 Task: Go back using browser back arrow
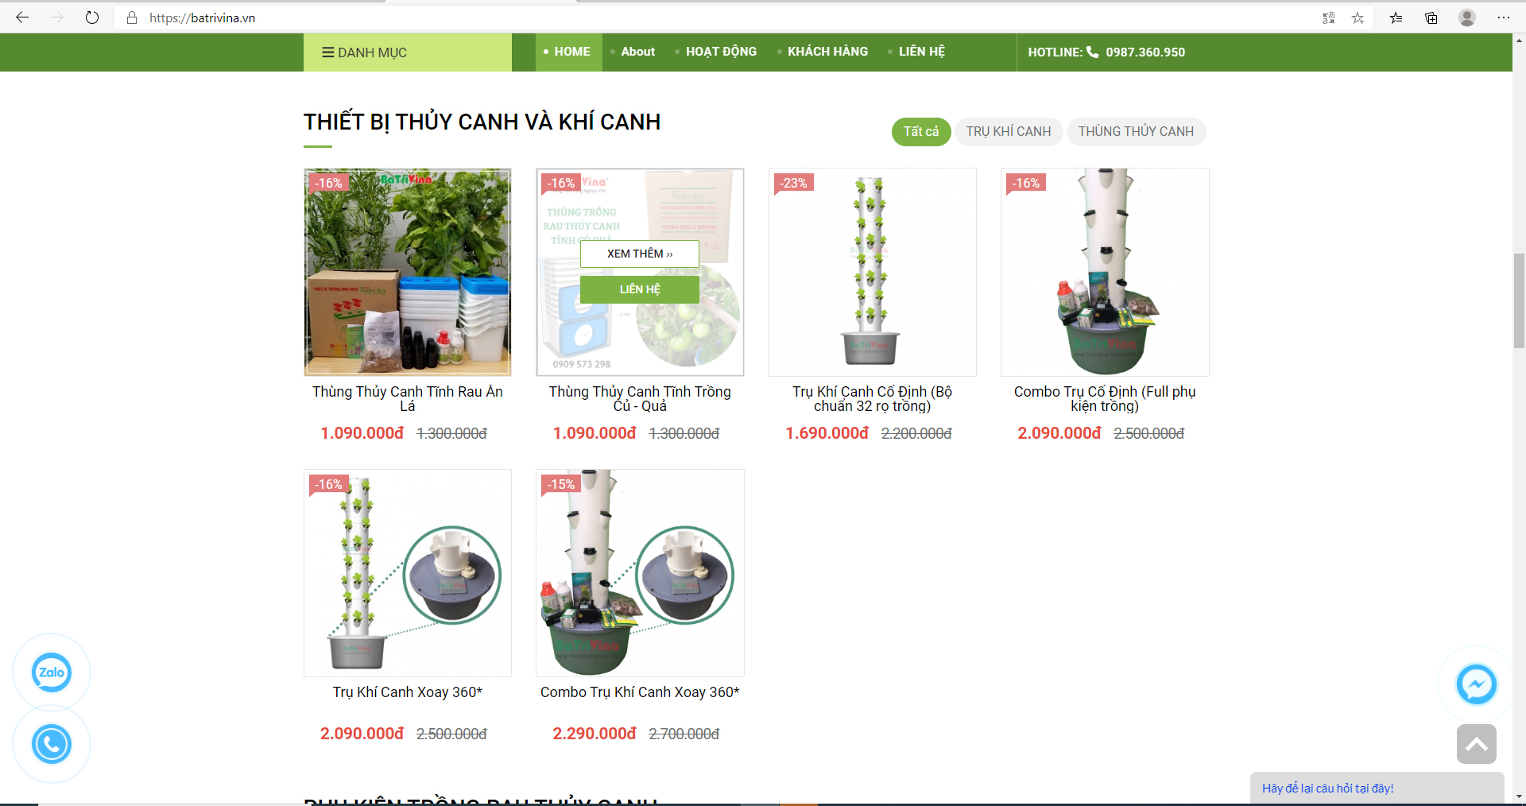pyautogui.click(x=22, y=17)
